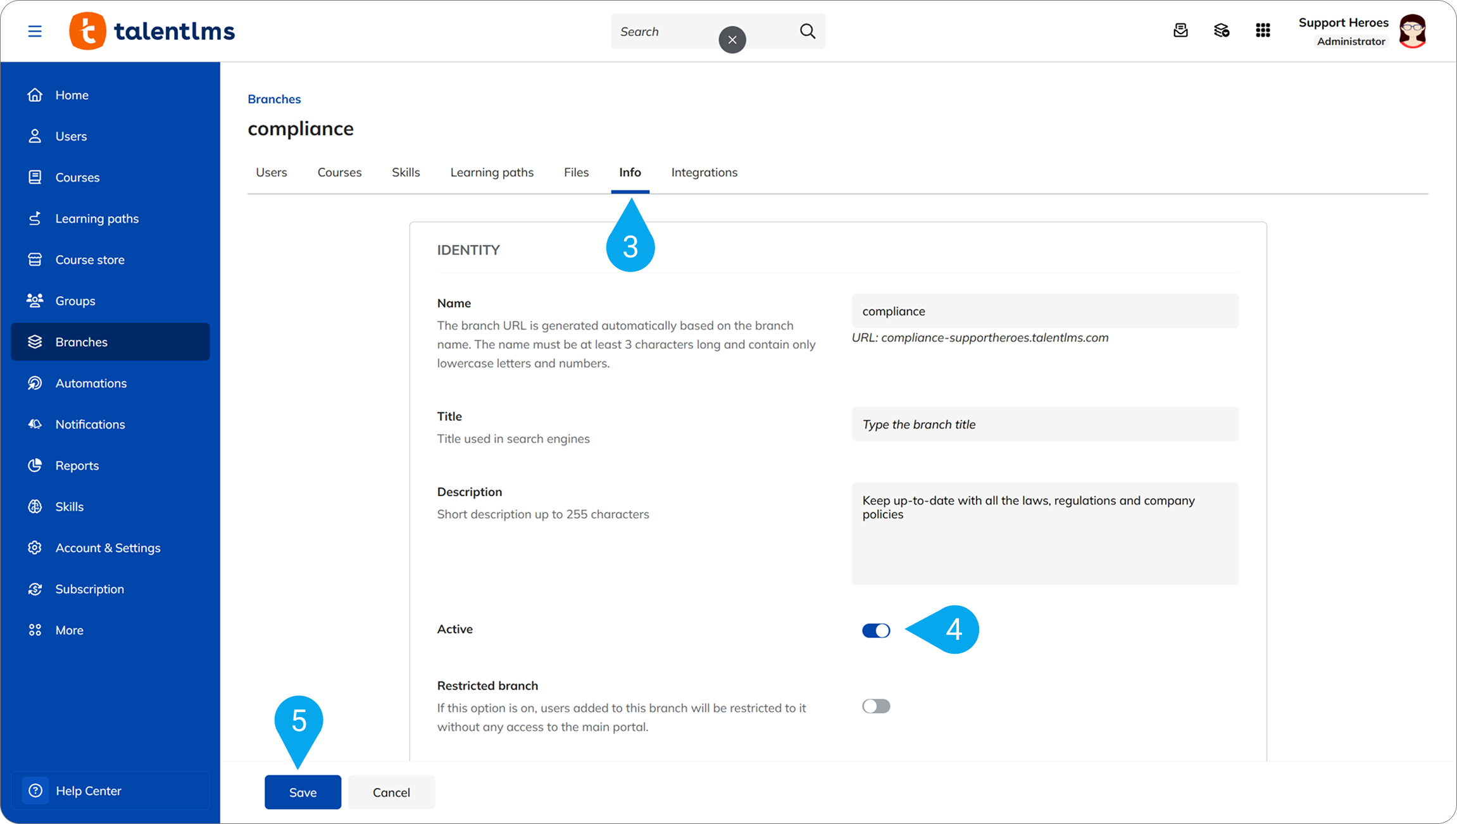
Task: Click the Courses icon in sidebar
Action: (x=35, y=177)
